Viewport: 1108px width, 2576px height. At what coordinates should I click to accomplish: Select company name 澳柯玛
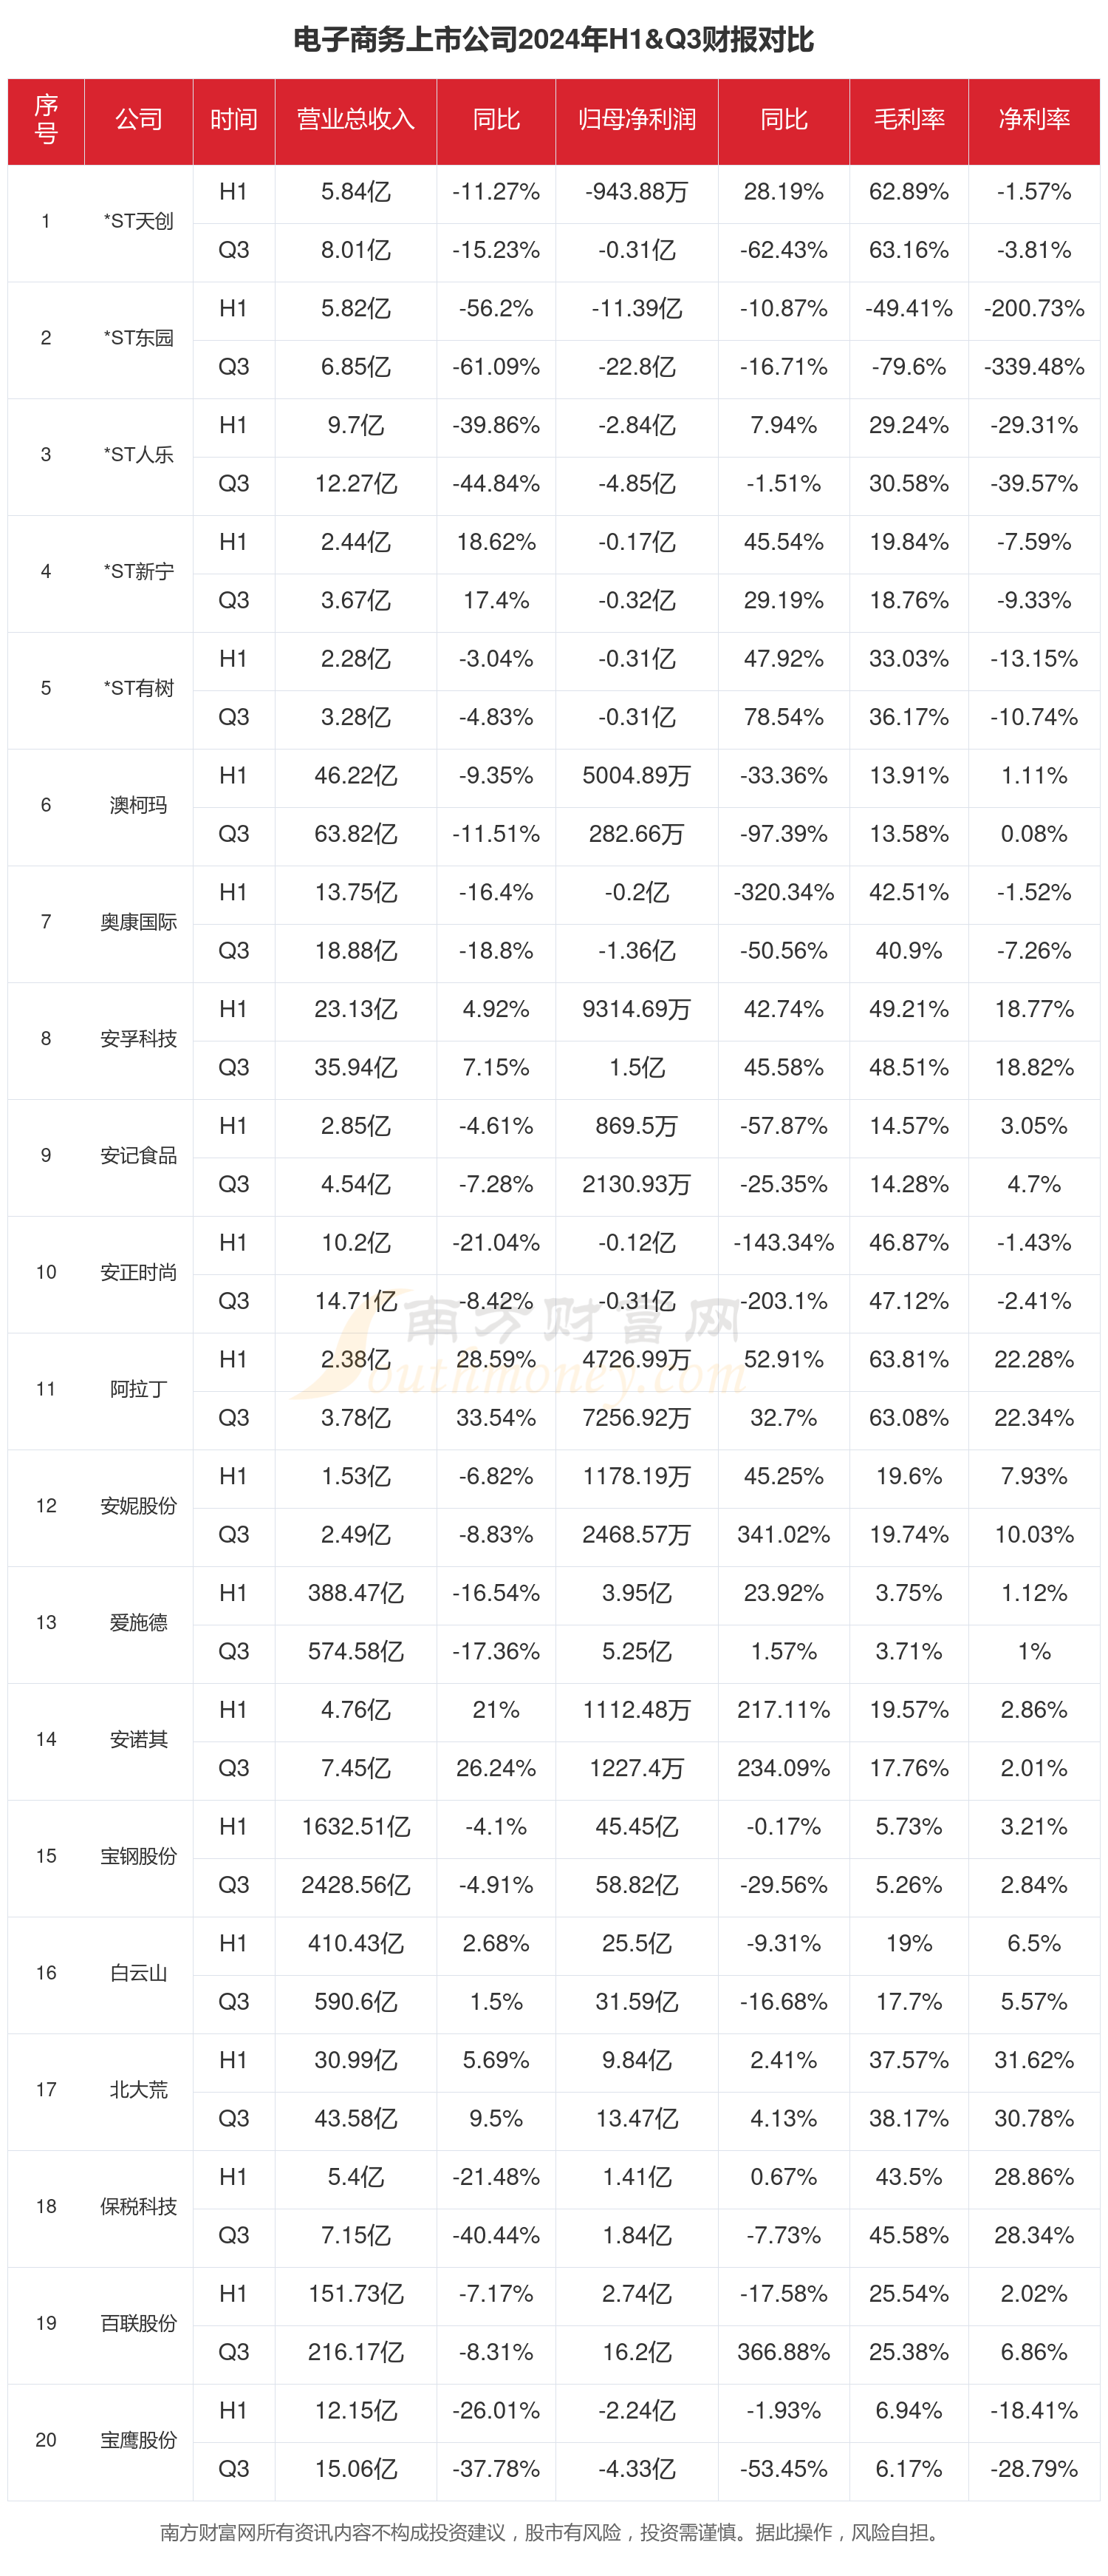(138, 805)
